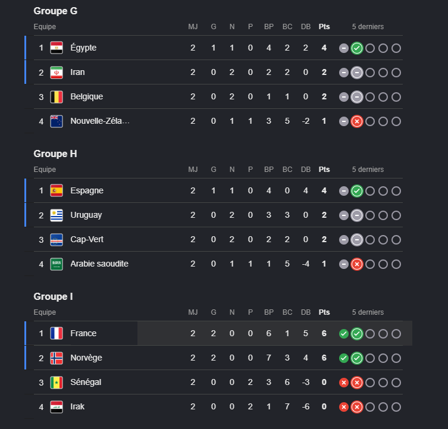
Task: Click the Norvège flag icon
Action: 57,358
